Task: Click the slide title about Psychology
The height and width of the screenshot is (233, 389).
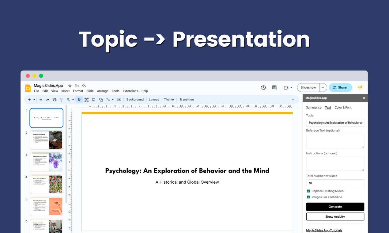Action: pos(187,171)
